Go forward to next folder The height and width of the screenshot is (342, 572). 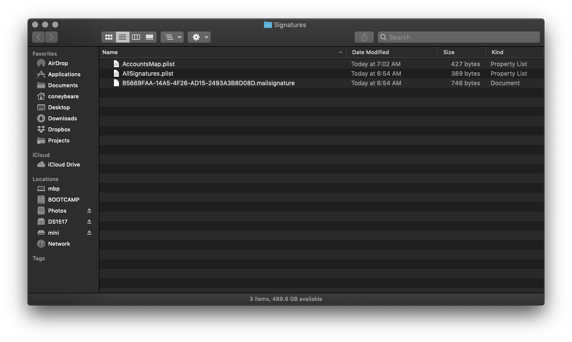click(51, 37)
